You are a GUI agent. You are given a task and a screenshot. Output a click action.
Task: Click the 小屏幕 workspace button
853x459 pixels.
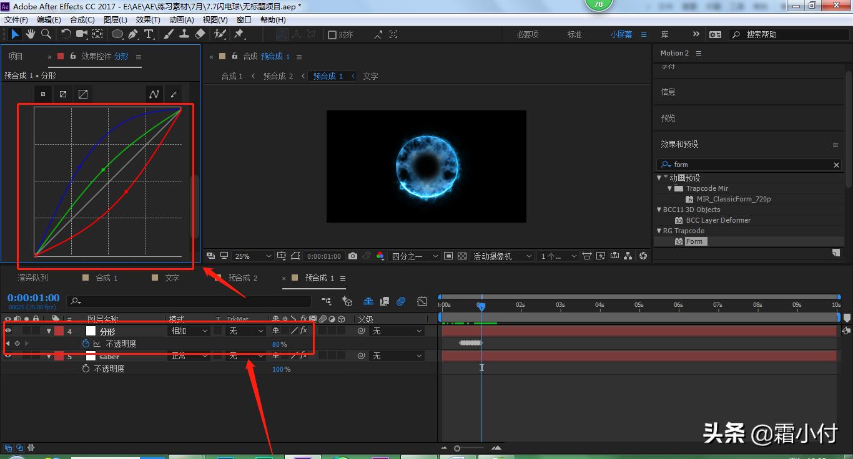click(621, 35)
